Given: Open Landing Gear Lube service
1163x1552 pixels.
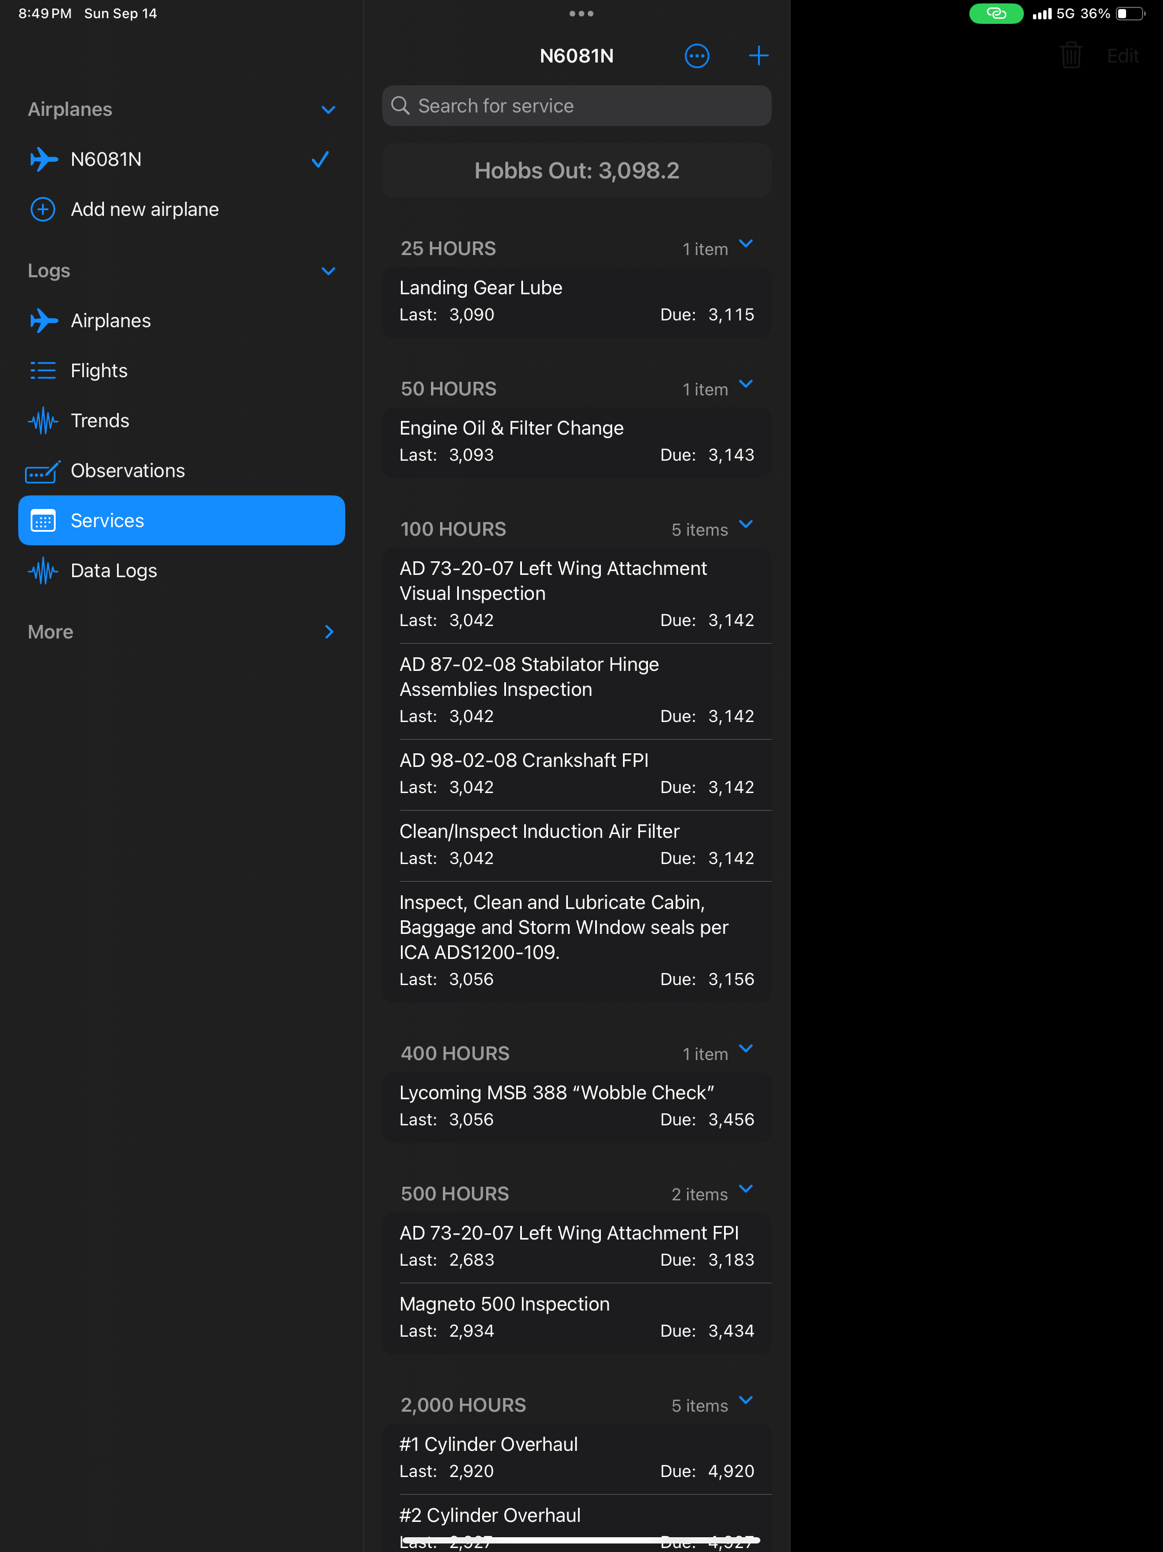Looking at the screenshot, I should tap(576, 302).
